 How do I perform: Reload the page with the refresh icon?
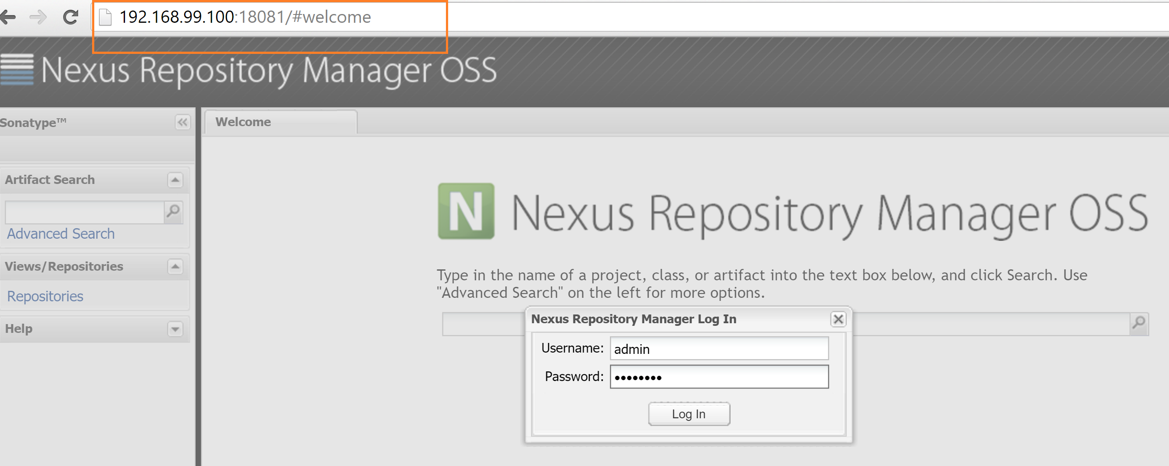pos(71,17)
